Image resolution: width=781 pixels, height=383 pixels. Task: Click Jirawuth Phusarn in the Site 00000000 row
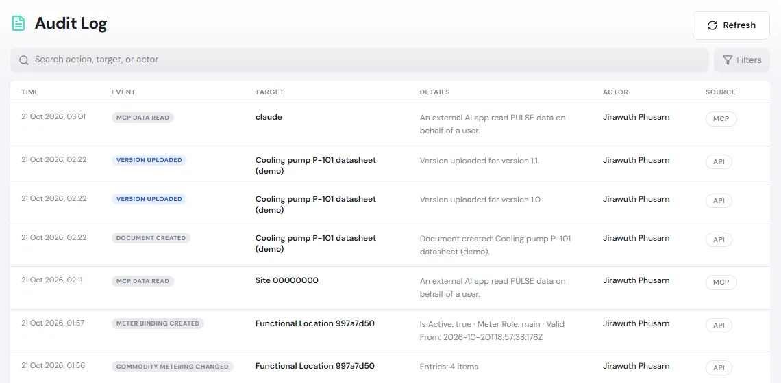(636, 280)
